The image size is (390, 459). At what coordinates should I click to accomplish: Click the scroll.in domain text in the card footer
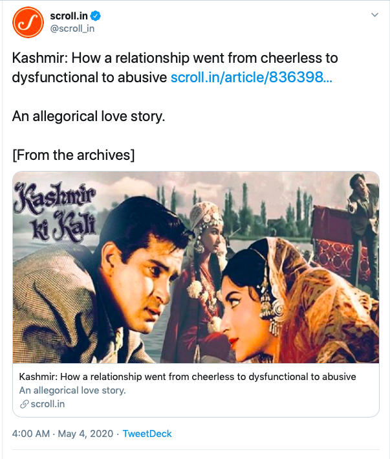(x=48, y=404)
